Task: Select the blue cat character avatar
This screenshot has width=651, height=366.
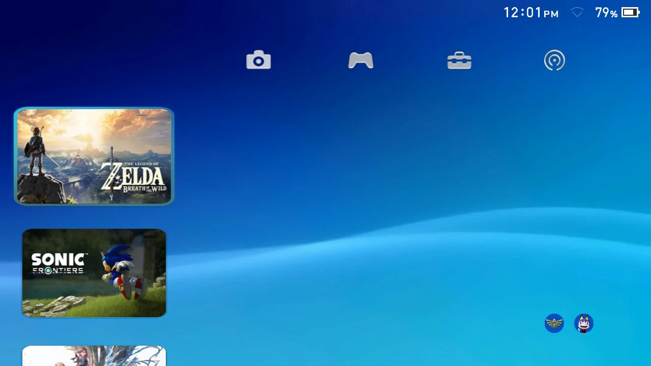Action: click(584, 323)
